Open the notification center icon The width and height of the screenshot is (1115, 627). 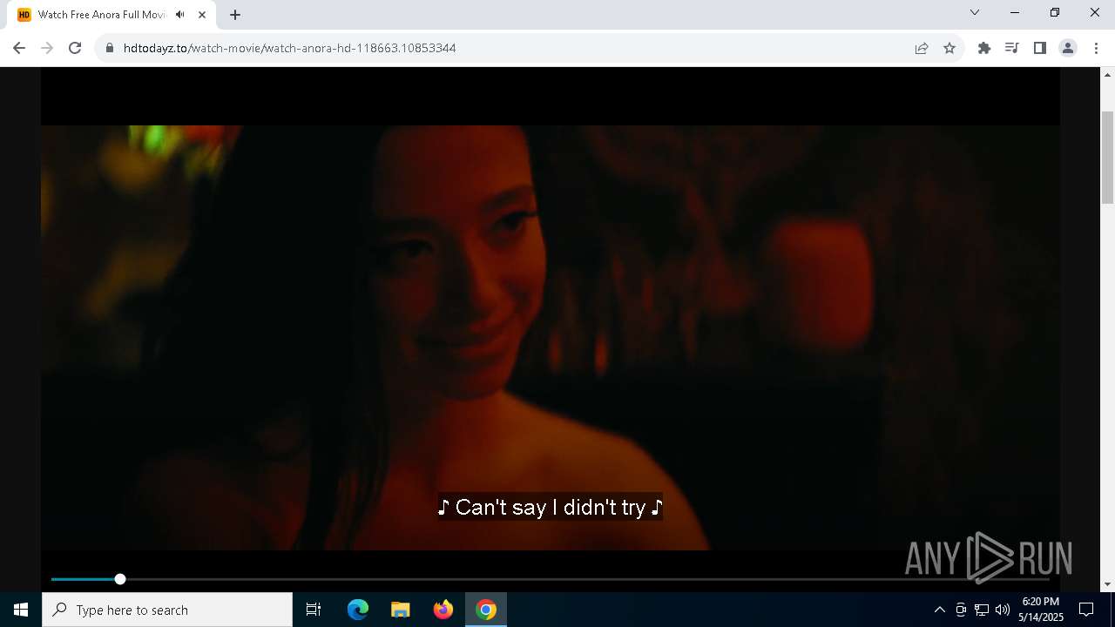pyautogui.click(x=1086, y=610)
